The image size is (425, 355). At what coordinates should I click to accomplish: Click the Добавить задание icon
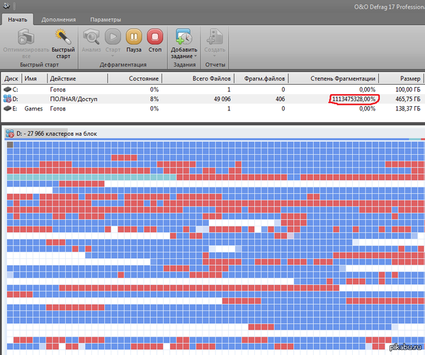[x=183, y=37]
